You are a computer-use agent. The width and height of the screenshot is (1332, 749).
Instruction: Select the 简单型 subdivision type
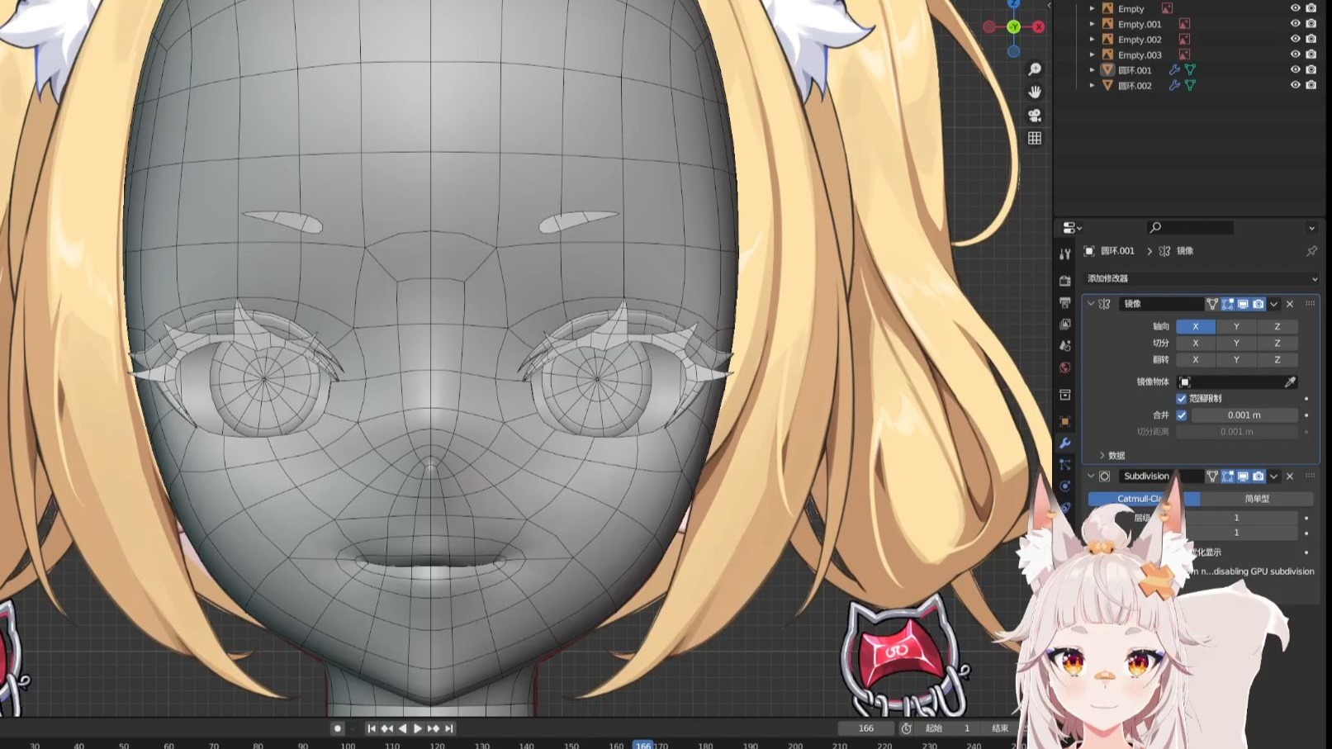pos(1257,499)
